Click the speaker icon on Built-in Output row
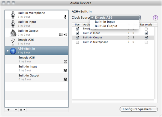Image resolution: width=162 pixels, height=117 pixels. coord(65,34)
